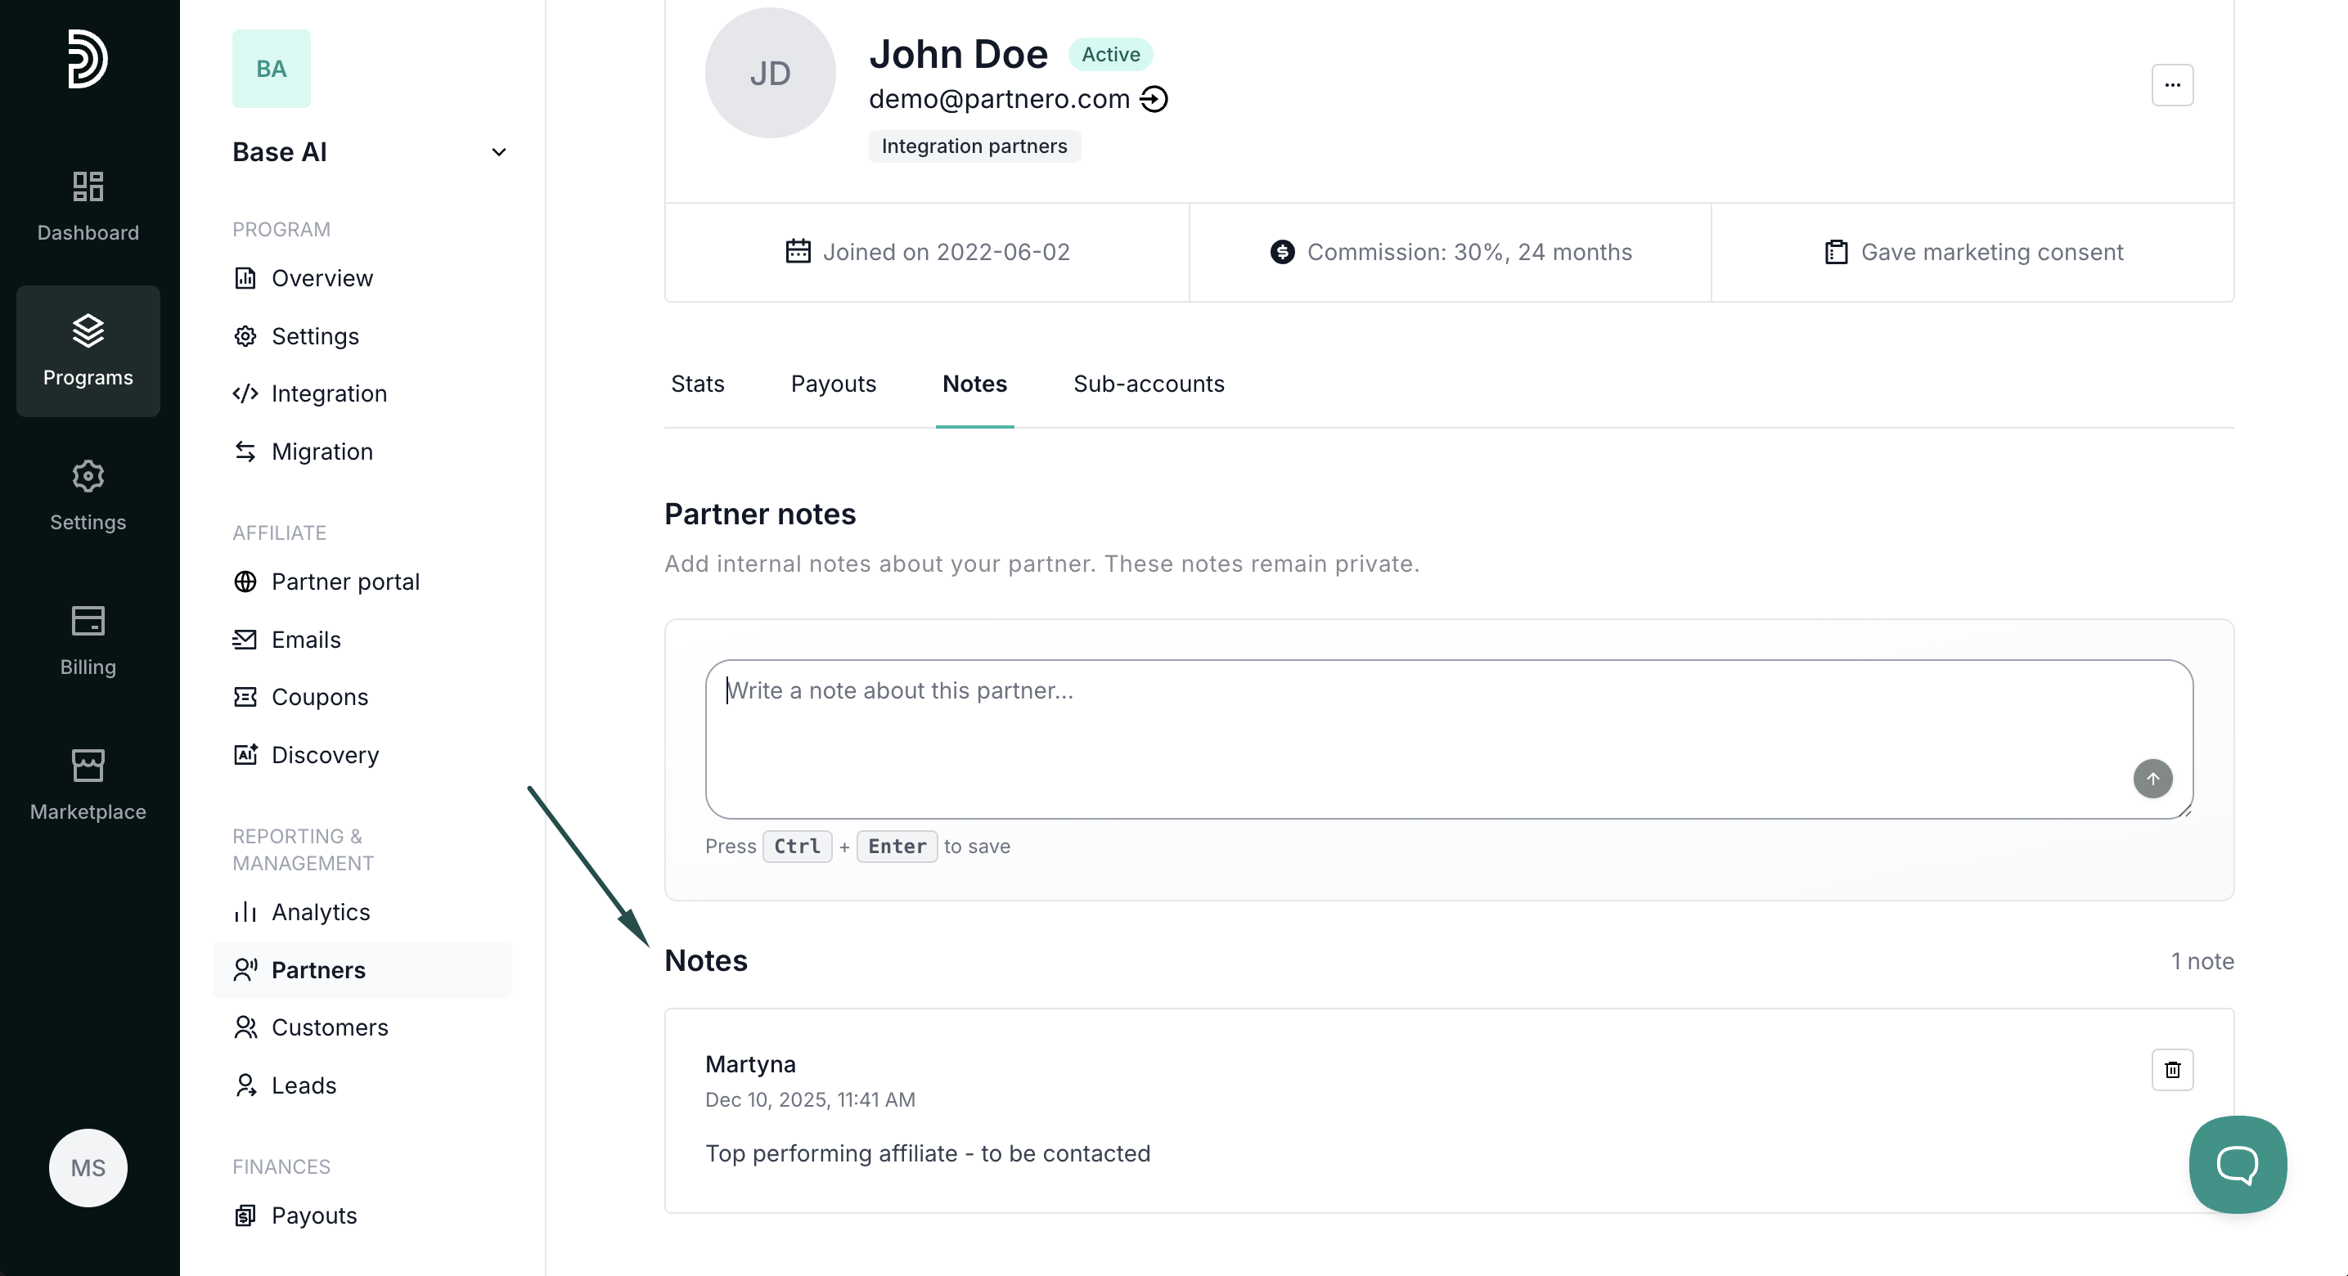The width and height of the screenshot is (2348, 1276).
Task: Click the Partnero logo at top left
Action: point(88,58)
